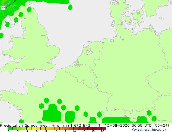Select the yellow legend swatch at 5 mm
Viewport: 172px width, 132px height.
pos(34,128)
